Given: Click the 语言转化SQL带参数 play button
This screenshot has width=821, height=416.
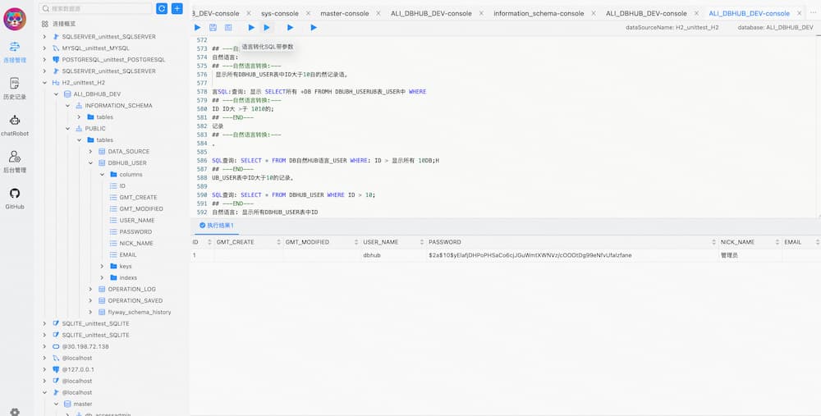Looking at the screenshot, I should point(267,27).
